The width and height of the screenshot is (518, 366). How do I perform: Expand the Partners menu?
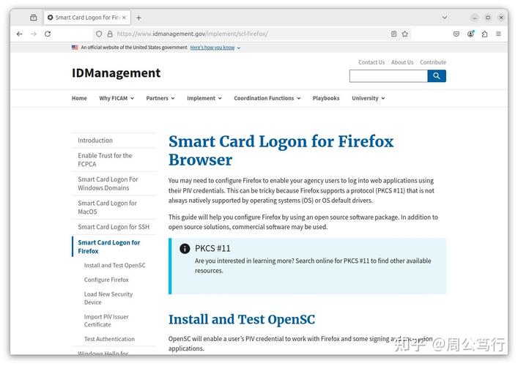point(160,98)
